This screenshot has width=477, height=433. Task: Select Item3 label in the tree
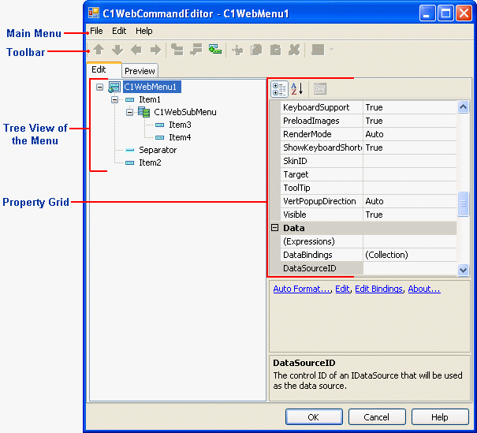180,125
